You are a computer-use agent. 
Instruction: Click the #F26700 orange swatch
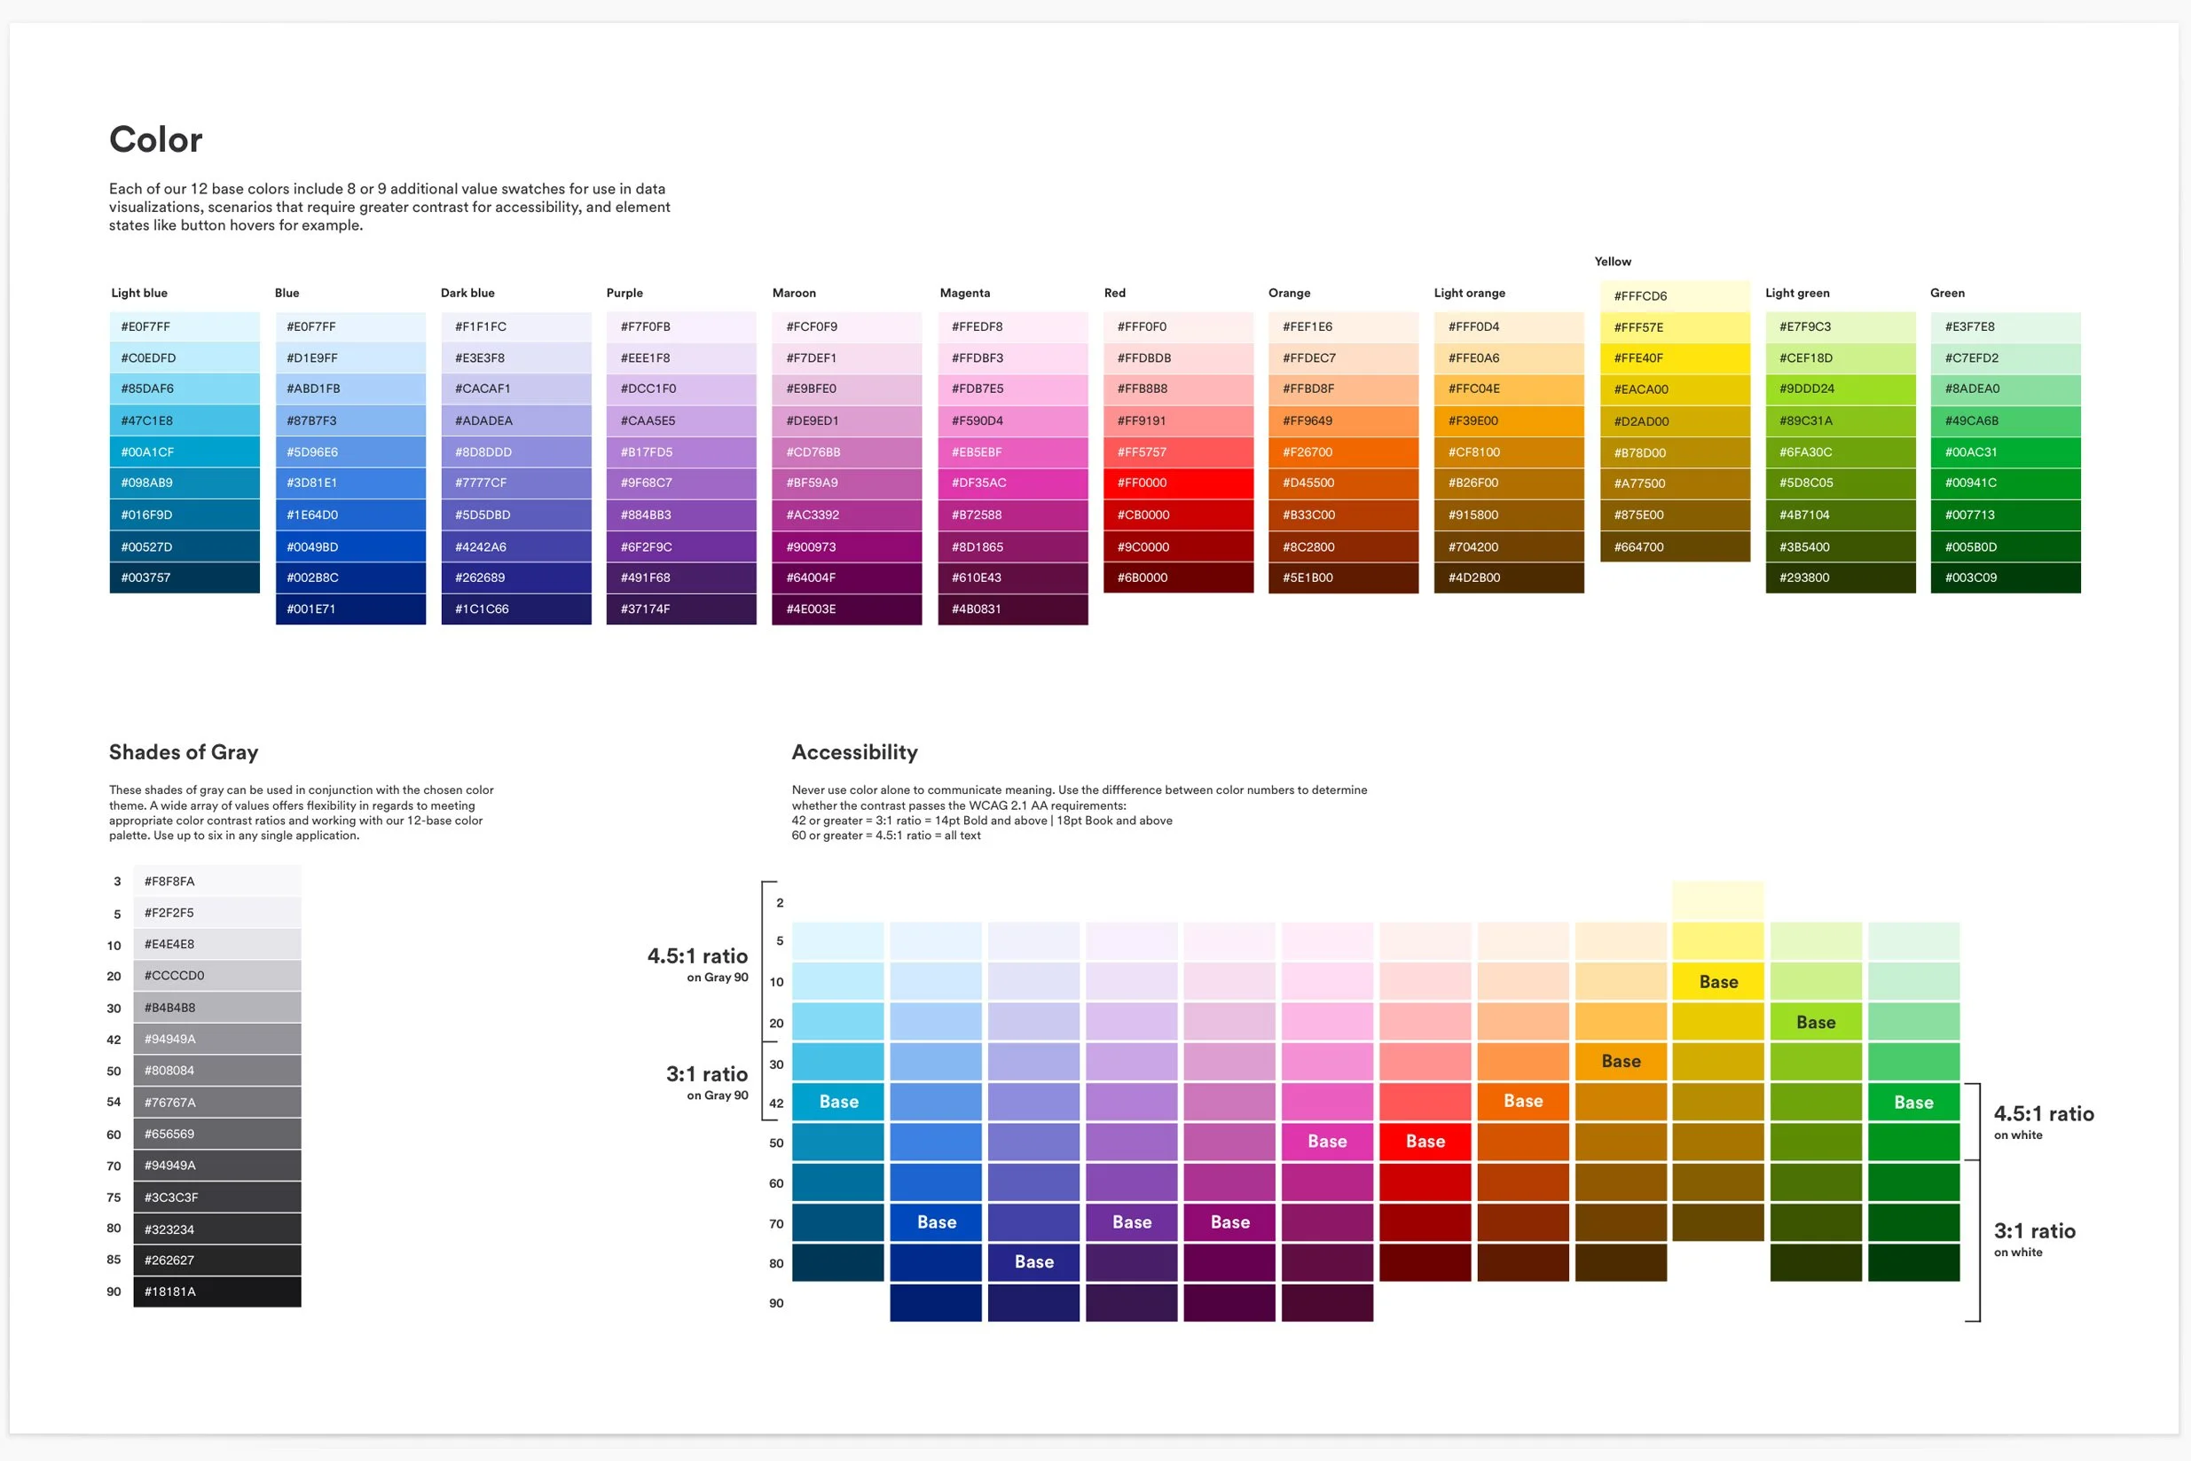pyautogui.click(x=1343, y=452)
